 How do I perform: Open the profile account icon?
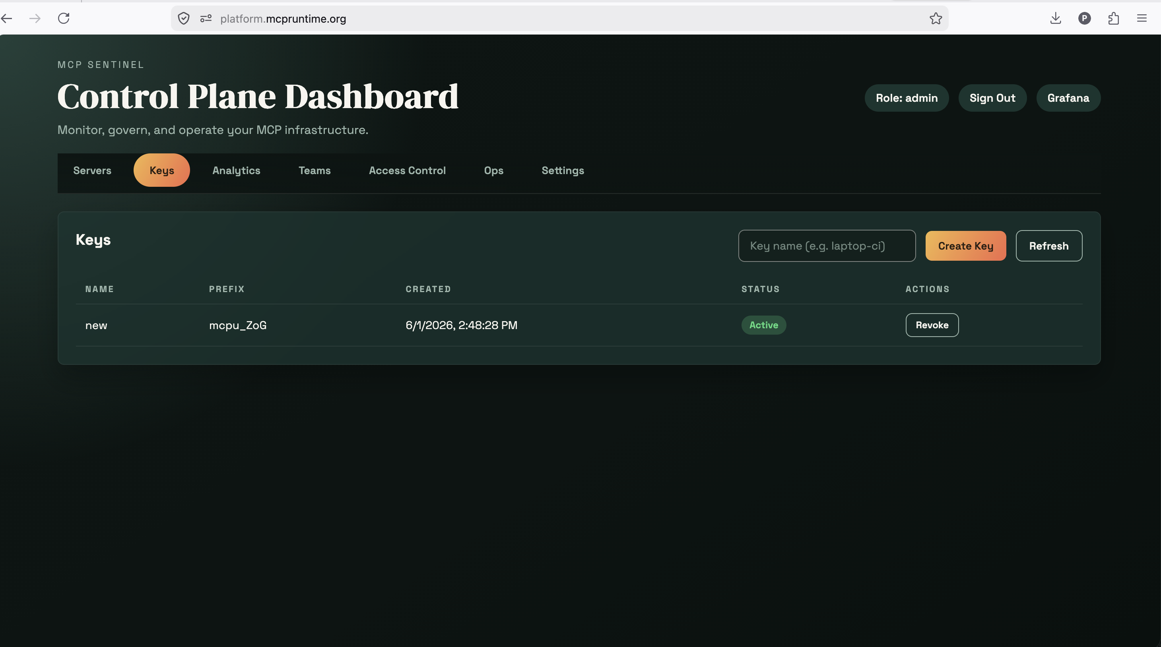[x=1084, y=18]
